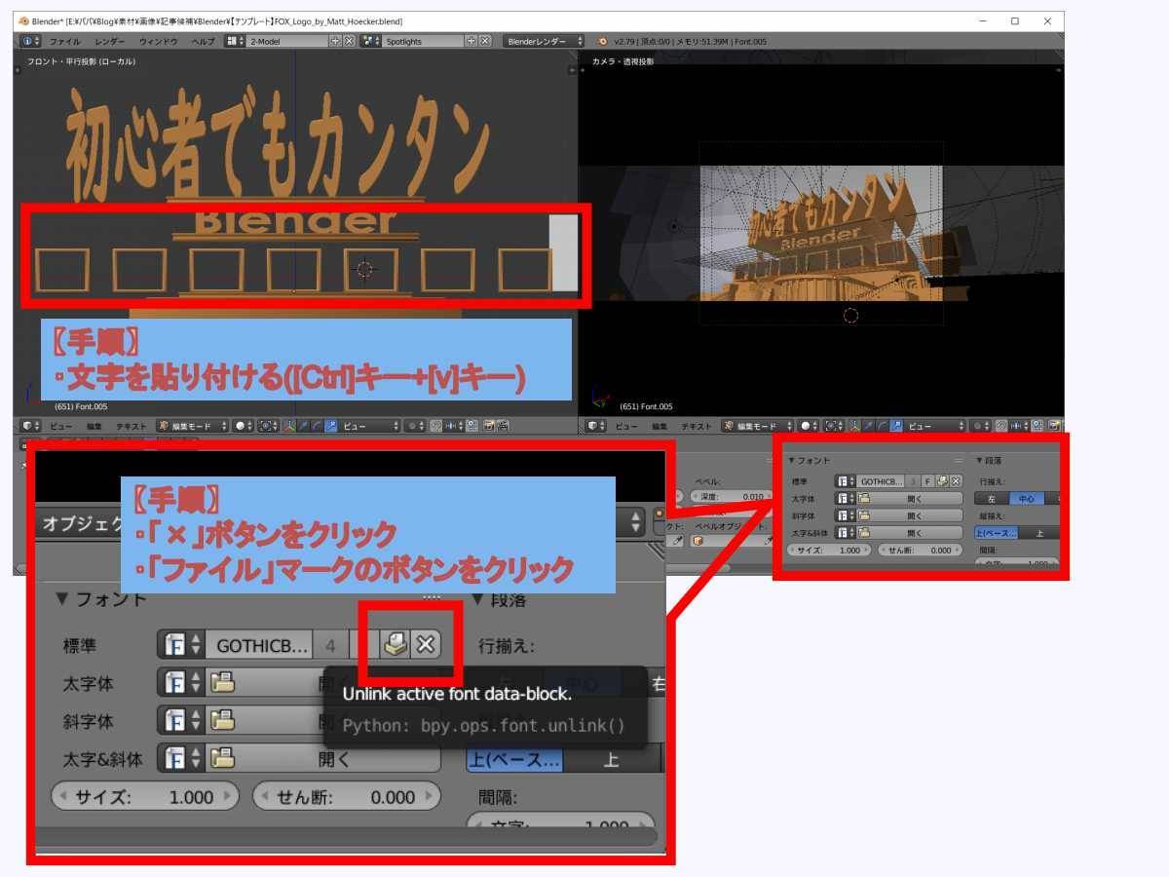Viewport: 1169px width, 877px height.
Task: Open the scene browse icon beside Spotlights
Action: [x=369, y=41]
